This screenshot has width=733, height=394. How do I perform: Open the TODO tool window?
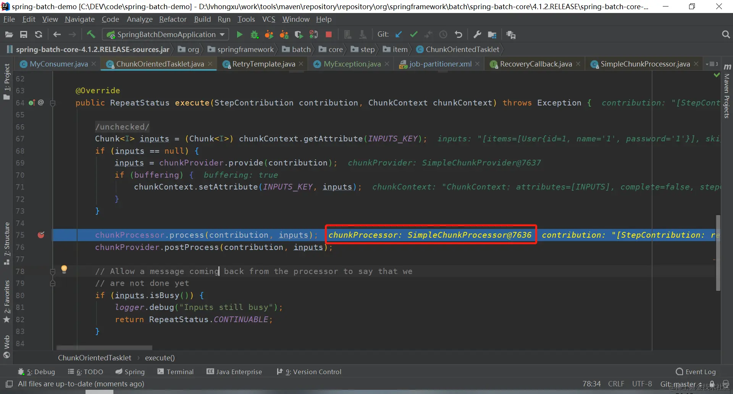[x=86, y=372]
